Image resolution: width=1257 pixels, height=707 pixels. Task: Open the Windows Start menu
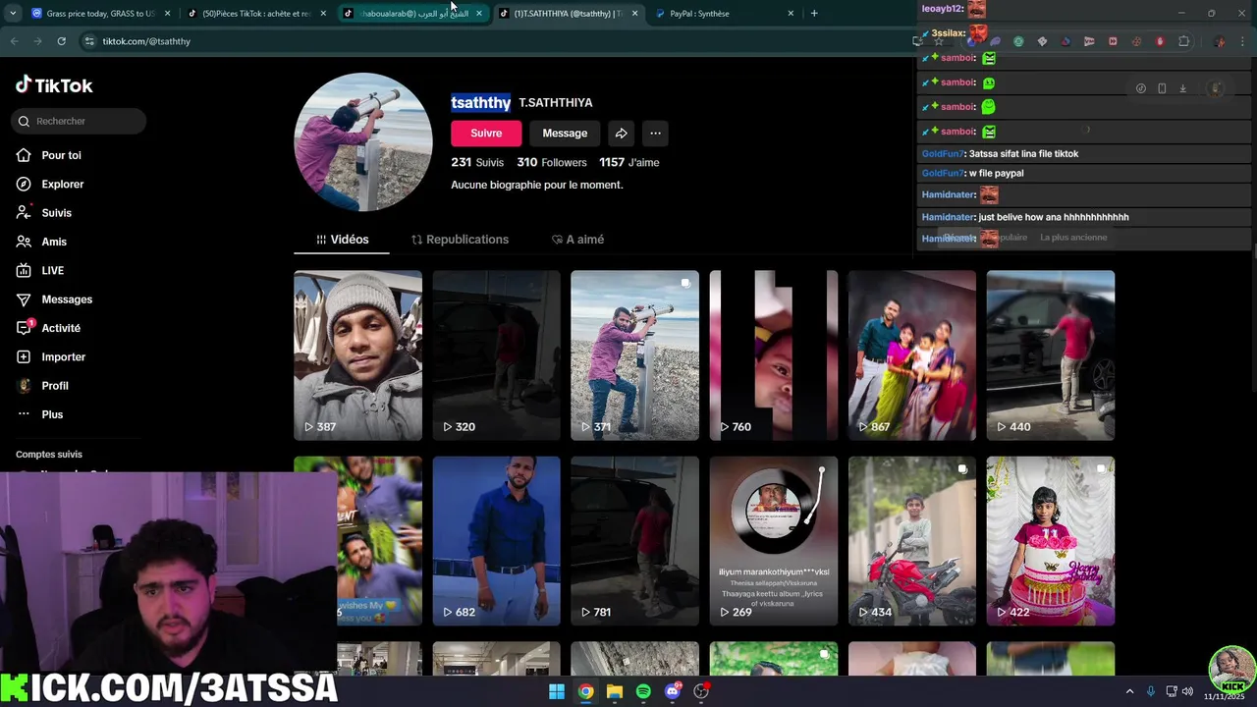557,691
